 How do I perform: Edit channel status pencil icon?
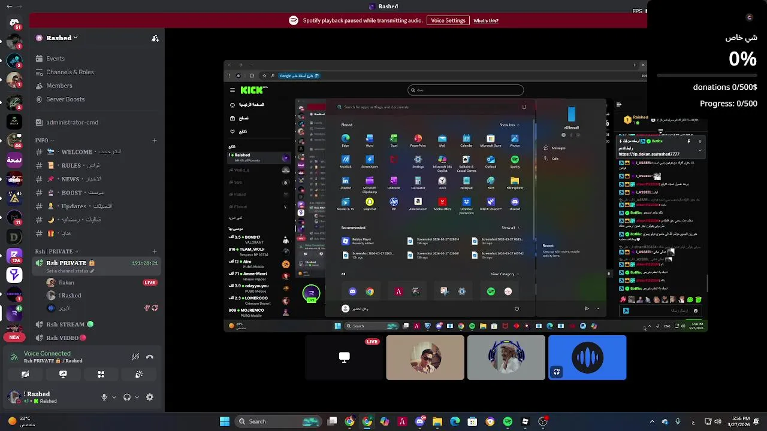pos(91,271)
